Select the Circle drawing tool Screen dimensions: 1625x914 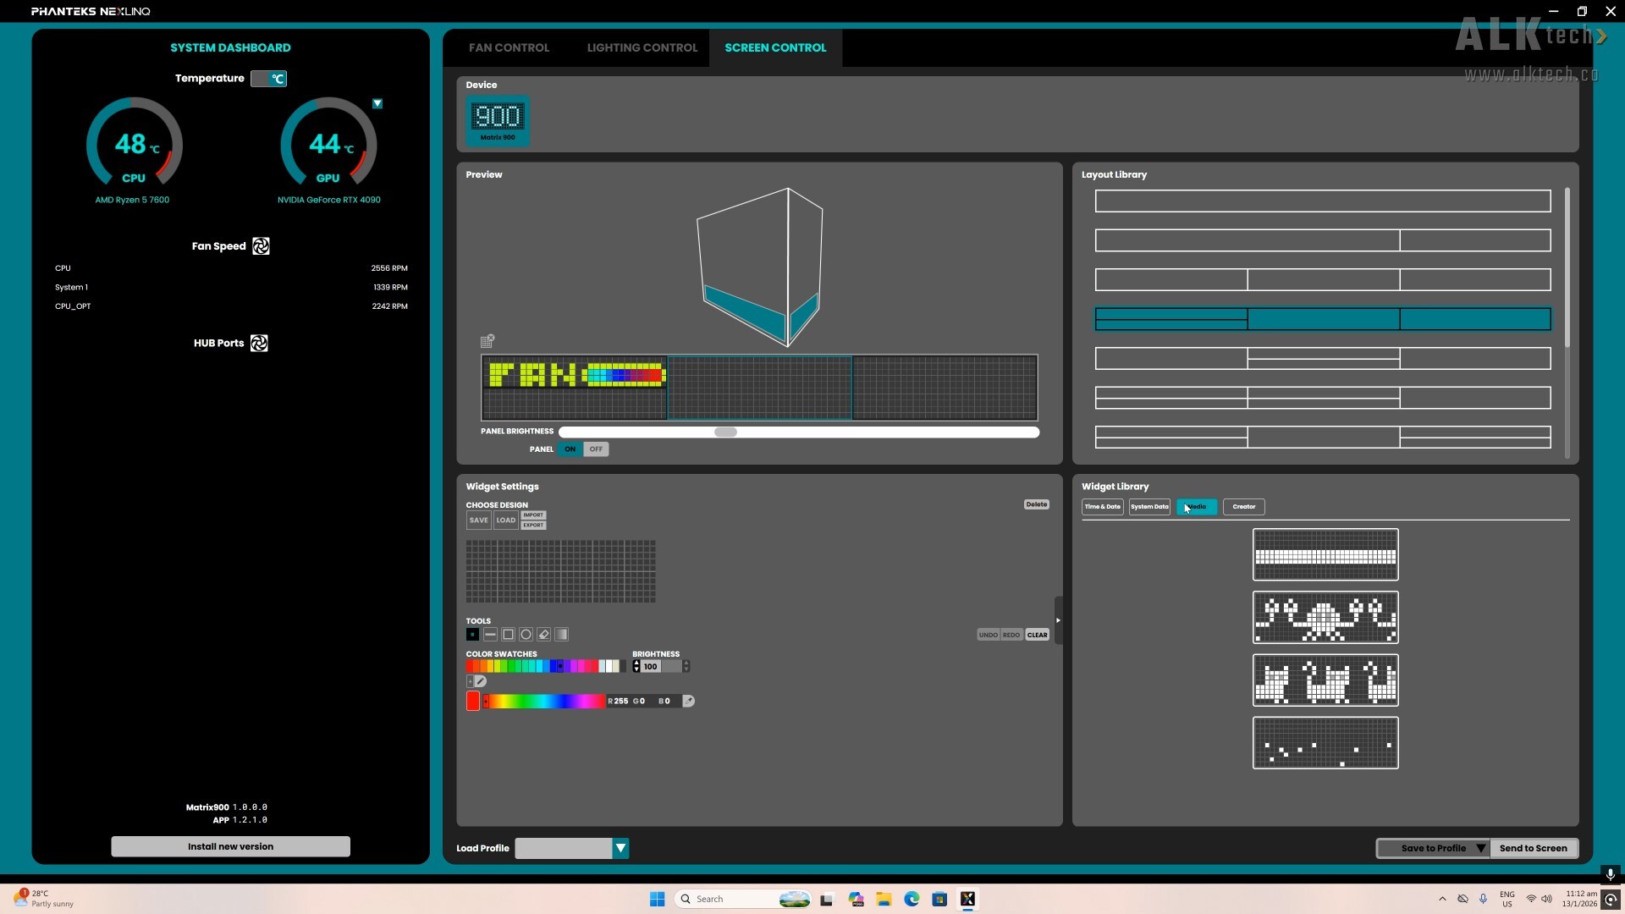pos(526,635)
